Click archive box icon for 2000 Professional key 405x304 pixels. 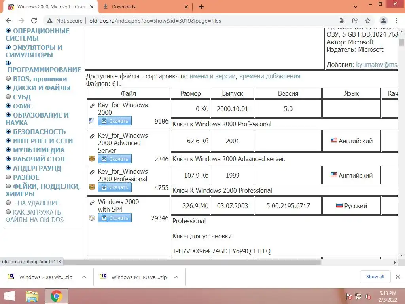(x=92, y=187)
